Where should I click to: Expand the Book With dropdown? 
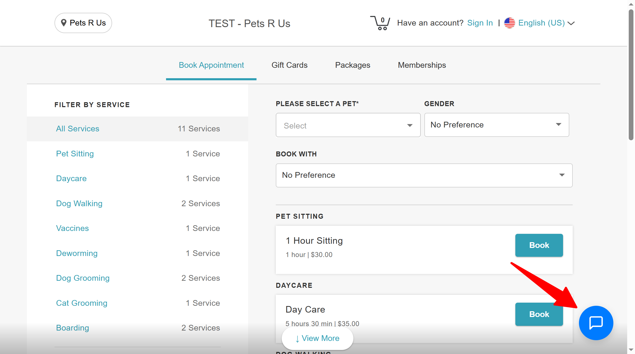click(x=424, y=175)
